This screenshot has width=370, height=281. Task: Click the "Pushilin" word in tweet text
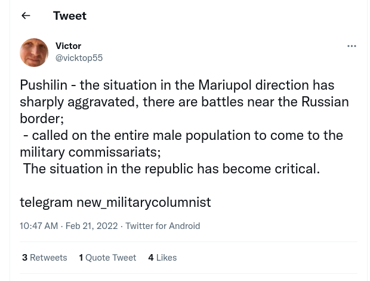43,85
